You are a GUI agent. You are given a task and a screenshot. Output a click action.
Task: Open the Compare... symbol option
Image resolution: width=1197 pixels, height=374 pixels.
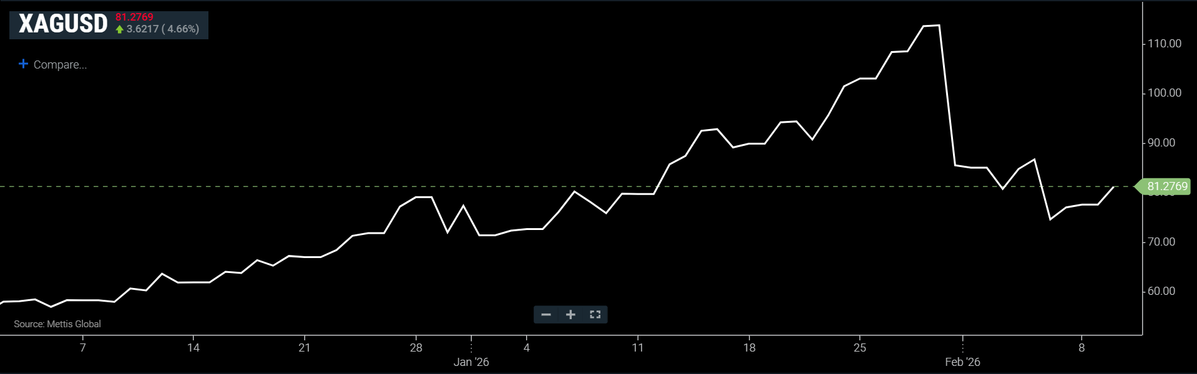(60, 65)
